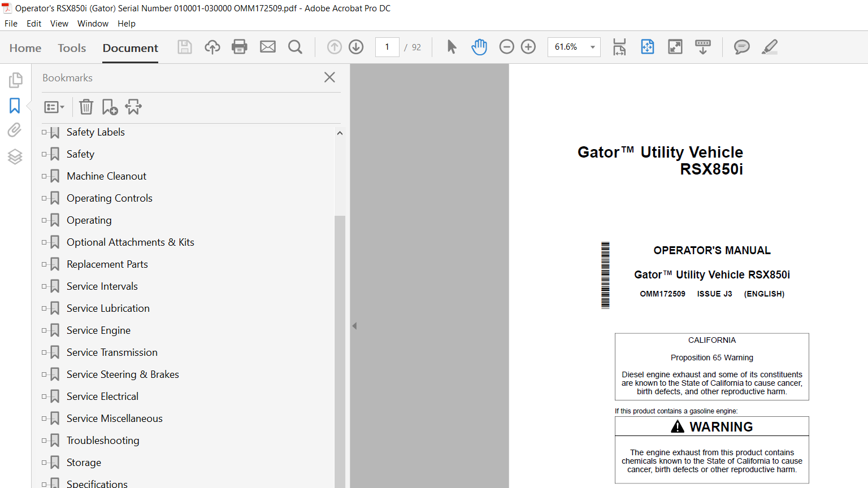
Task: Enter full screen mode icon
Action: coord(675,47)
